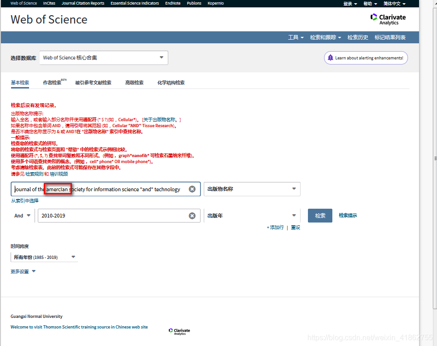Screen dimensions: 437x346
Task: Open the Publons top bar link
Action: (194, 3)
